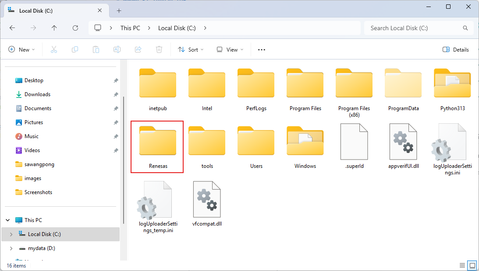Image resolution: width=479 pixels, height=271 pixels.
Task: Open the New item menu button
Action: point(21,50)
